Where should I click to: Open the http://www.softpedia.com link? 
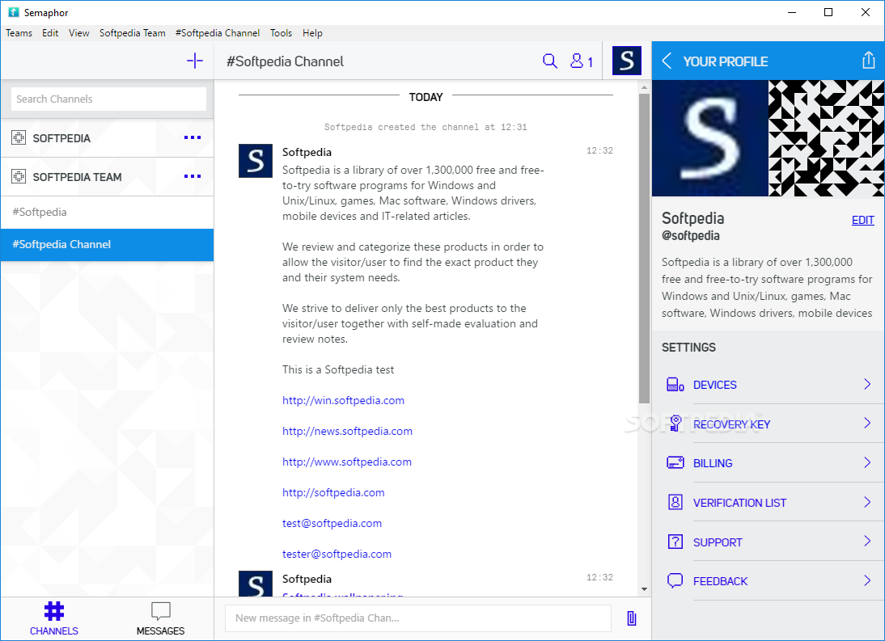pyautogui.click(x=346, y=462)
